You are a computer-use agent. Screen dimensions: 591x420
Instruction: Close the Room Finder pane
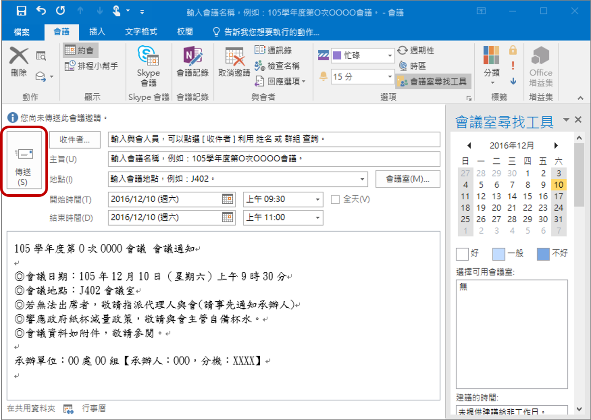point(578,120)
